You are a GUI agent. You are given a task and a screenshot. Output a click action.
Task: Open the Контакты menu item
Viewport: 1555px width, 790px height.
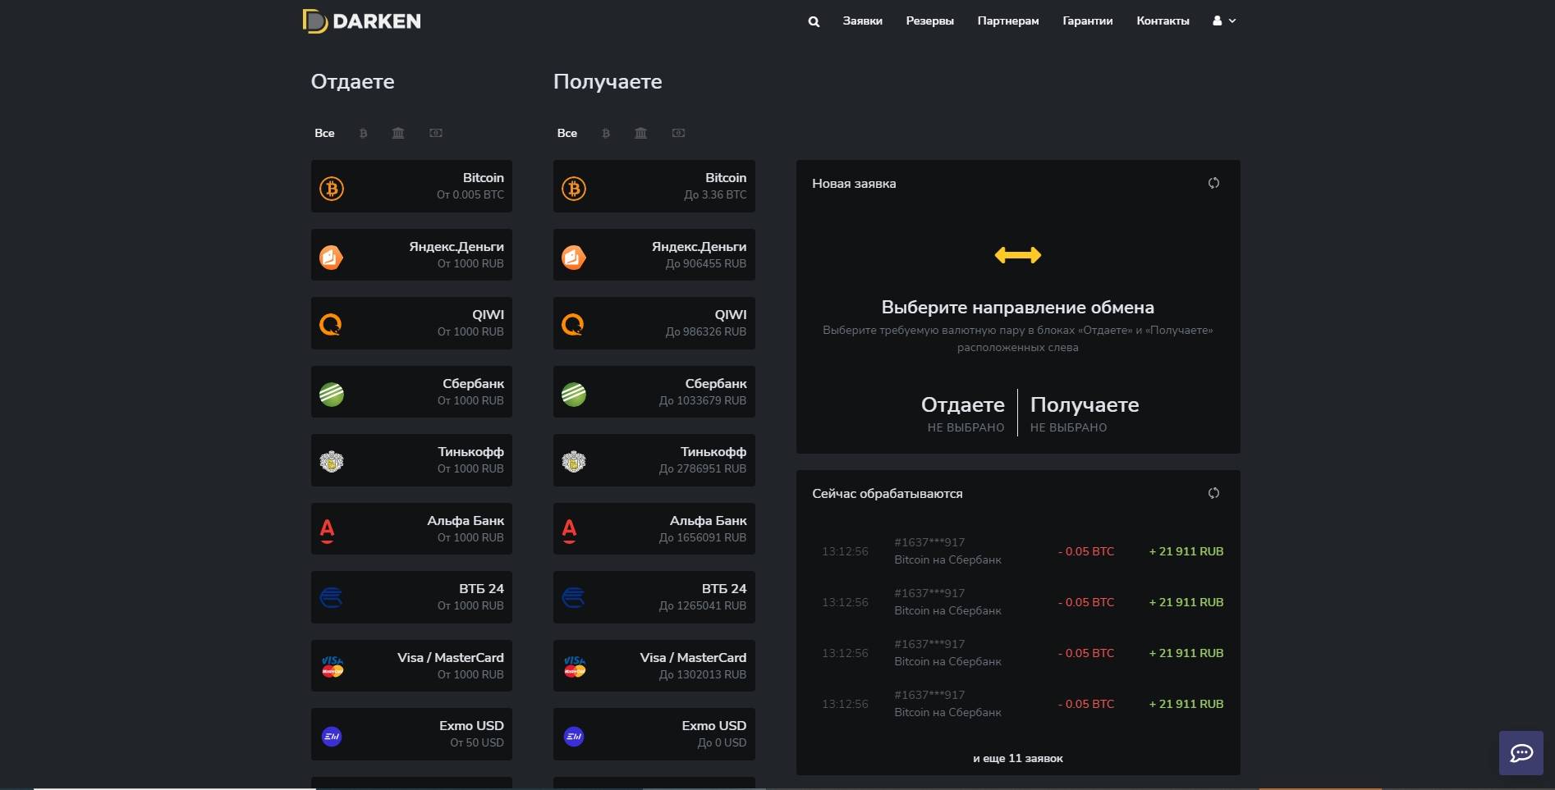[1163, 21]
